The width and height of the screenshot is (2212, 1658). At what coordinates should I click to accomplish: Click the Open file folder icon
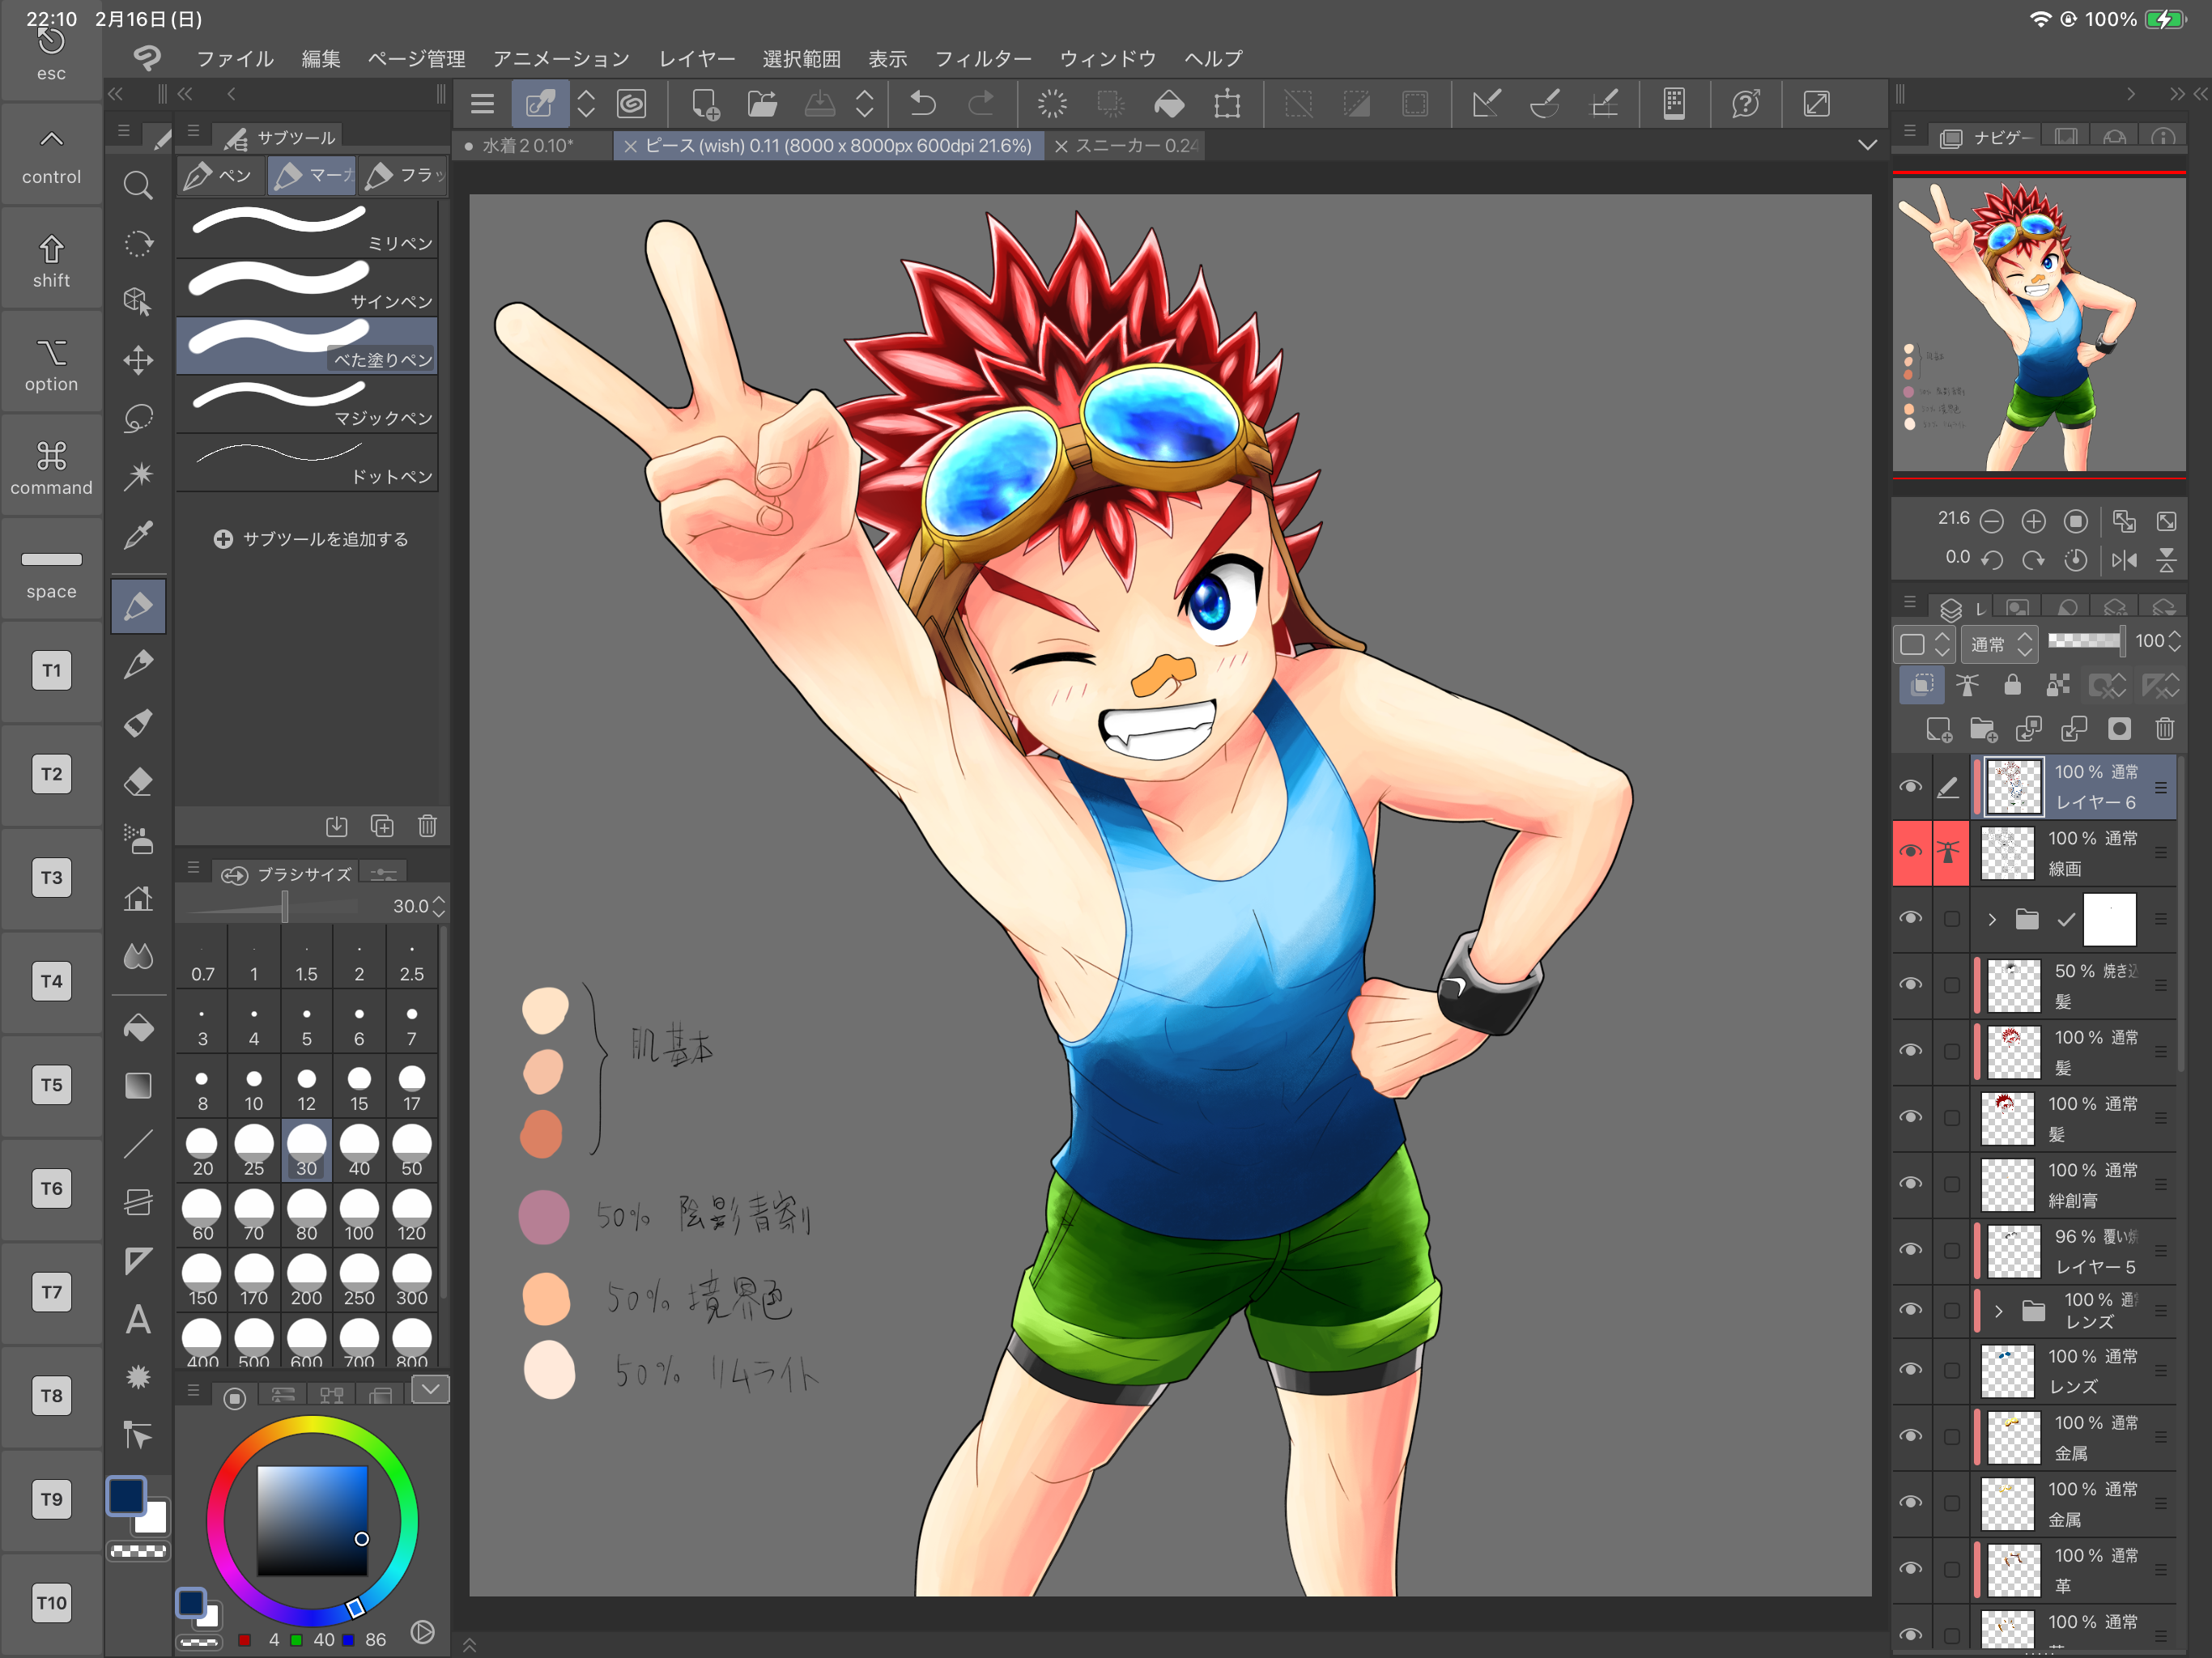[762, 104]
